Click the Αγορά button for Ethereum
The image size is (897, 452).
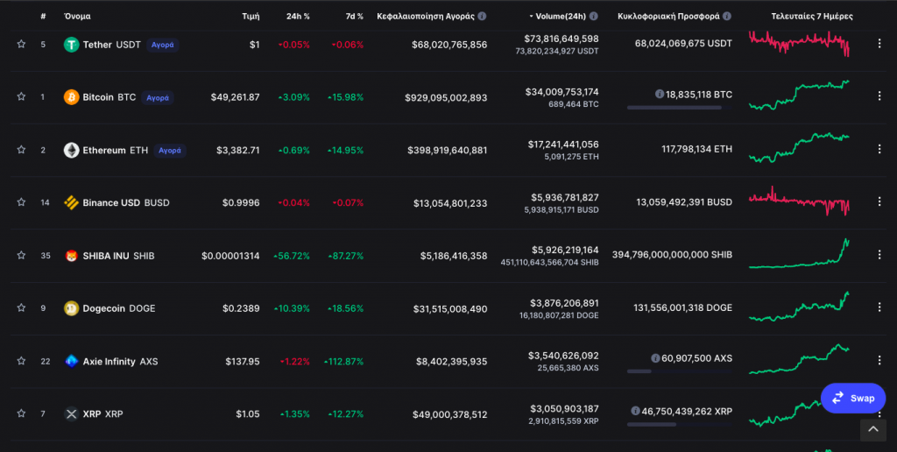[x=169, y=151]
